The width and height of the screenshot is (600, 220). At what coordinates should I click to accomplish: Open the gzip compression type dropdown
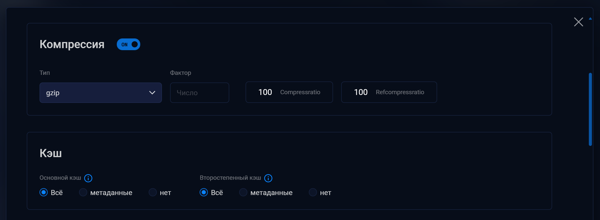coord(101,93)
